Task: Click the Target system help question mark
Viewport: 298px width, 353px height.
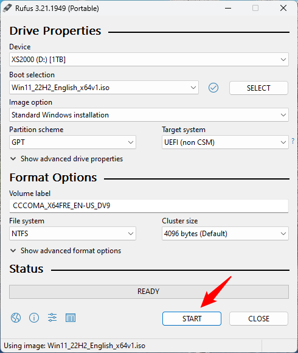Action: [x=293, y=141]
